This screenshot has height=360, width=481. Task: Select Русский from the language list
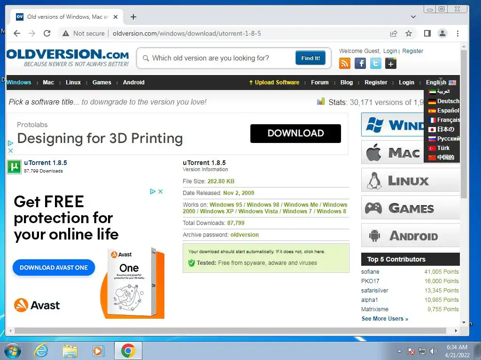[x=444, y=139]
